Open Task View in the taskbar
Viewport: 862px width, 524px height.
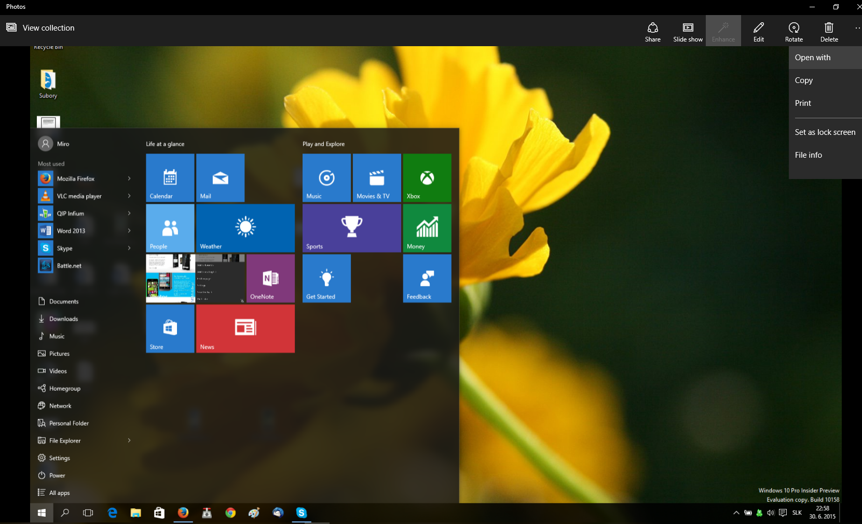point(88,513)
